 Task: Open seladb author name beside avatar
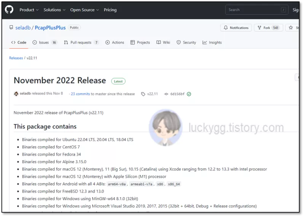click(x=25, y=93)
